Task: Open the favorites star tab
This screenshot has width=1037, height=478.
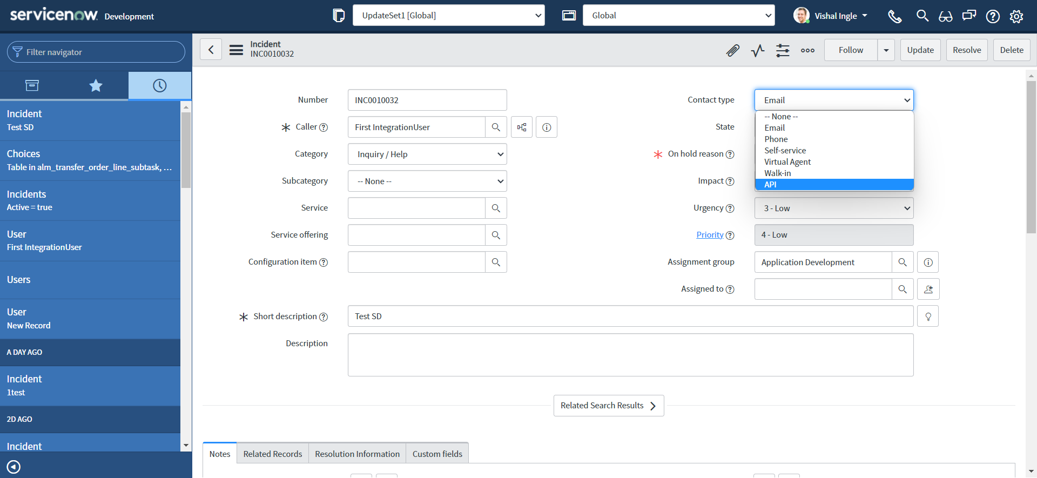Action: [x=96, y=85]
